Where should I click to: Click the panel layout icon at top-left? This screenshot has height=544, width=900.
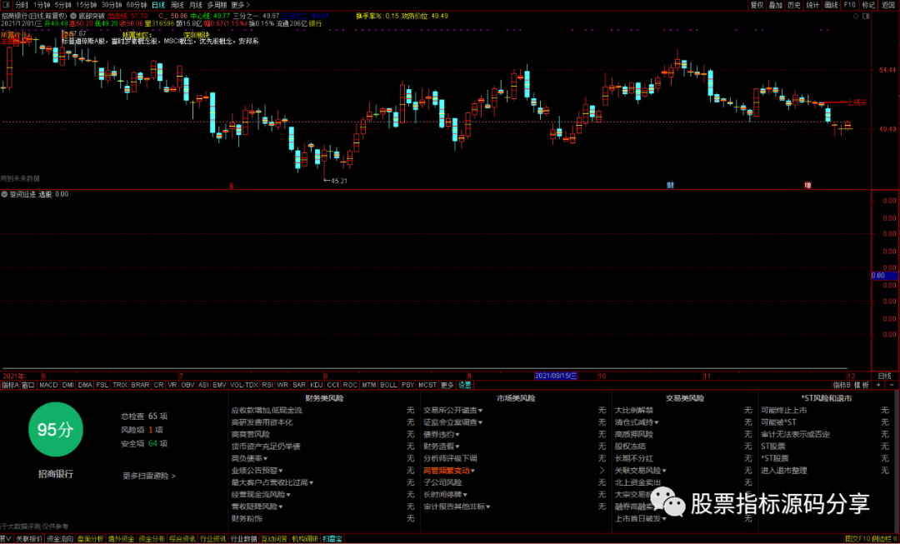pos(6,5)
